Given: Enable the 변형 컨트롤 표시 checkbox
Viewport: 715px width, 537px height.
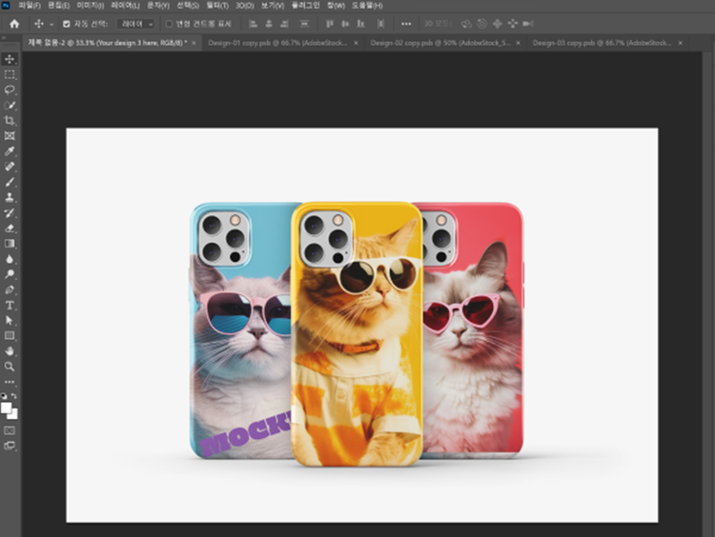Looking at the screenshot, I should (x=169, y=24).
